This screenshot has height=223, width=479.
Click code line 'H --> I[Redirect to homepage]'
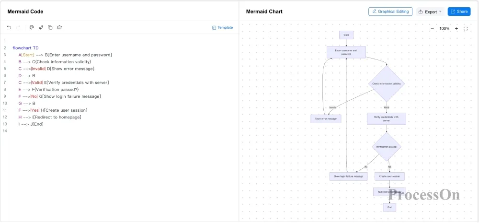pos(50,117)
